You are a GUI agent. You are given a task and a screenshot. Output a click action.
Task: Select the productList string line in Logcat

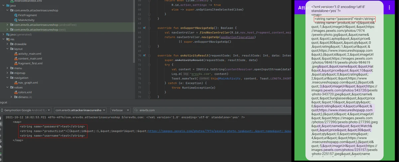[x=155, y=131]
